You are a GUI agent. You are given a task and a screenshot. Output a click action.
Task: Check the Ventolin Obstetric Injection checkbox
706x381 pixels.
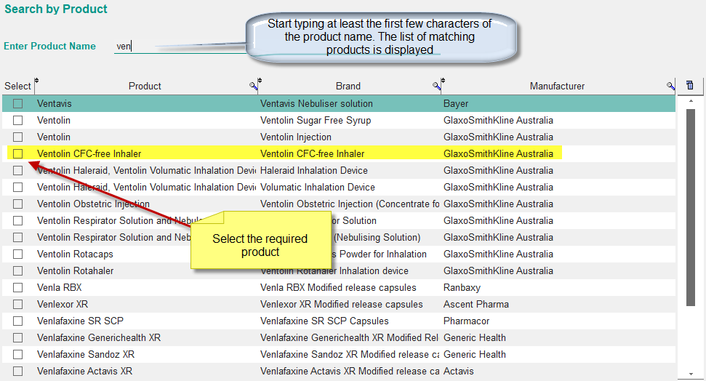pyautogui.click(x=17, y=204)
